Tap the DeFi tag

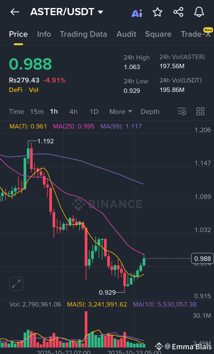tap(16, 90)
